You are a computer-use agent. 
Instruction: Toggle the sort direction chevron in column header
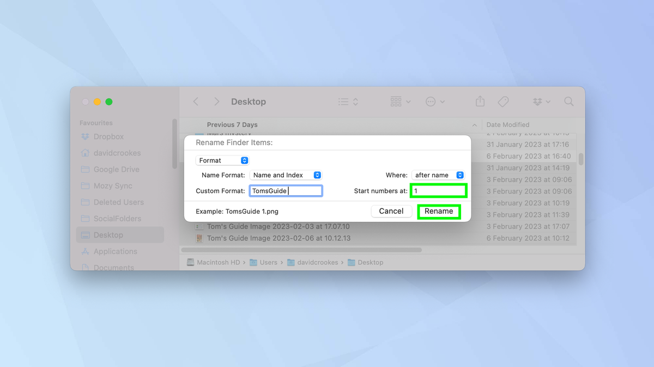pos(475,125)
